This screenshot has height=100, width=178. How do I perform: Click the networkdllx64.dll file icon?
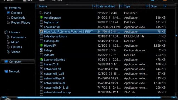41,83
